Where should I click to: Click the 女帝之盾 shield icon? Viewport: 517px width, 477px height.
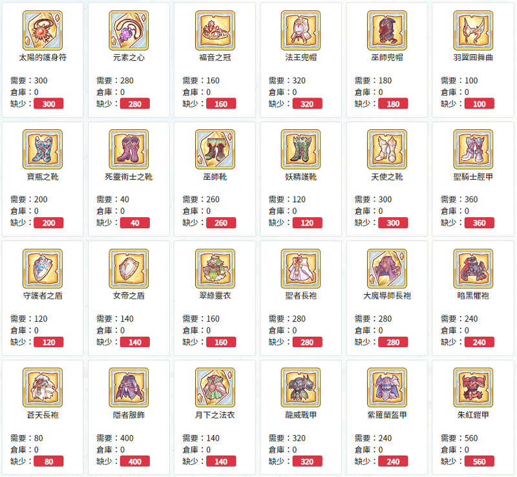click(129, 269)
